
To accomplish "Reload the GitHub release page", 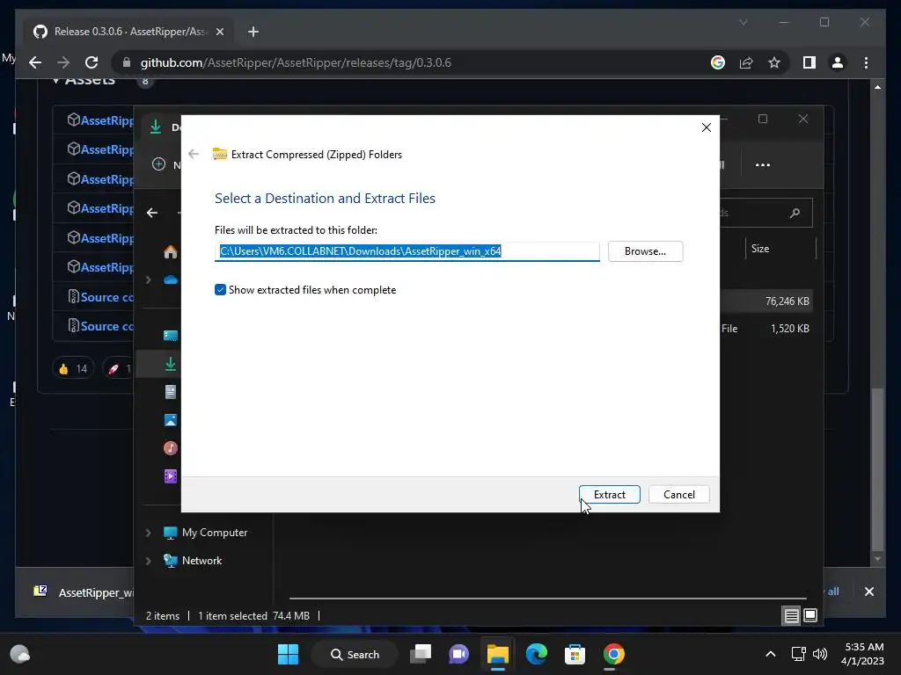I will pos(92,62).
